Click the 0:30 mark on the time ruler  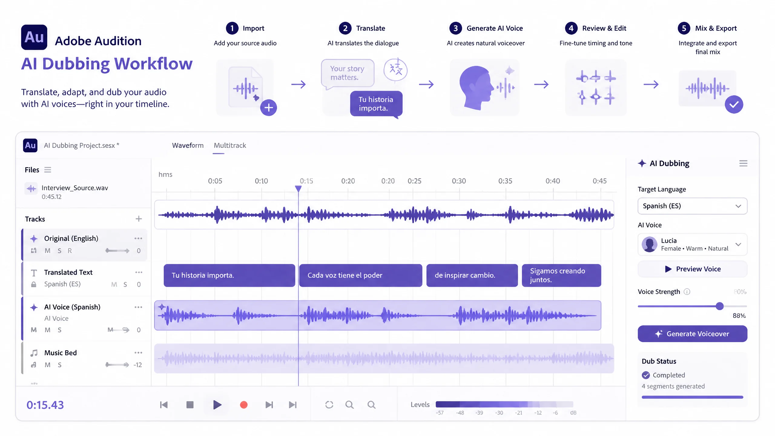459,181
